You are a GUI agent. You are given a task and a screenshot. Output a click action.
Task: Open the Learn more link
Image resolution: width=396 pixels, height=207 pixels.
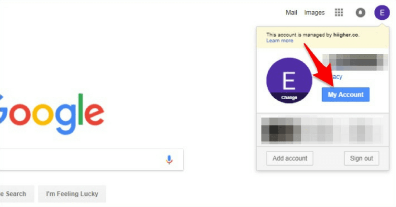(x=280, y=41)
